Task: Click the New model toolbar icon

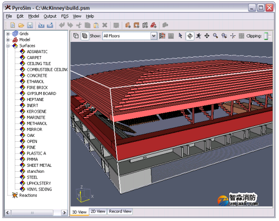Action: pos(12,25)
